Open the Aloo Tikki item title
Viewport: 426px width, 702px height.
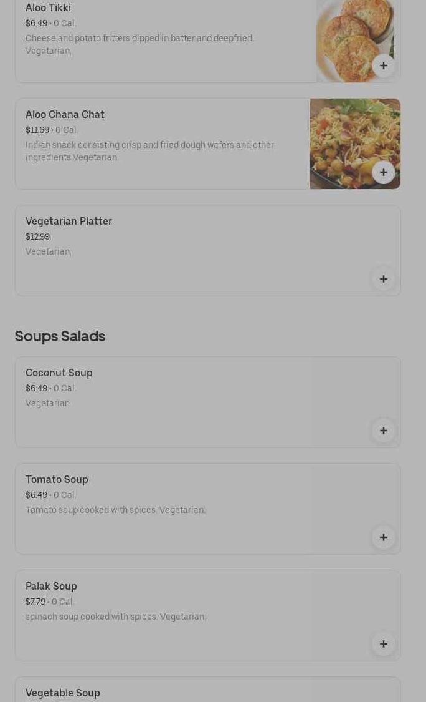48,7
